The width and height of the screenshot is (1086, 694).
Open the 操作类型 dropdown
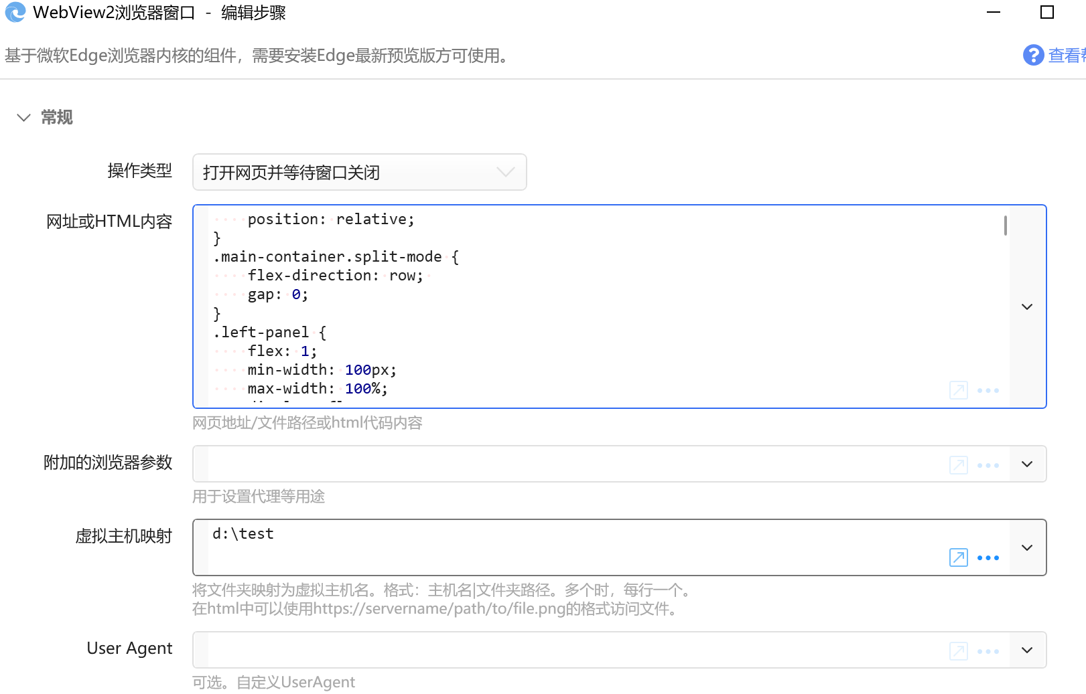(360, 172)
